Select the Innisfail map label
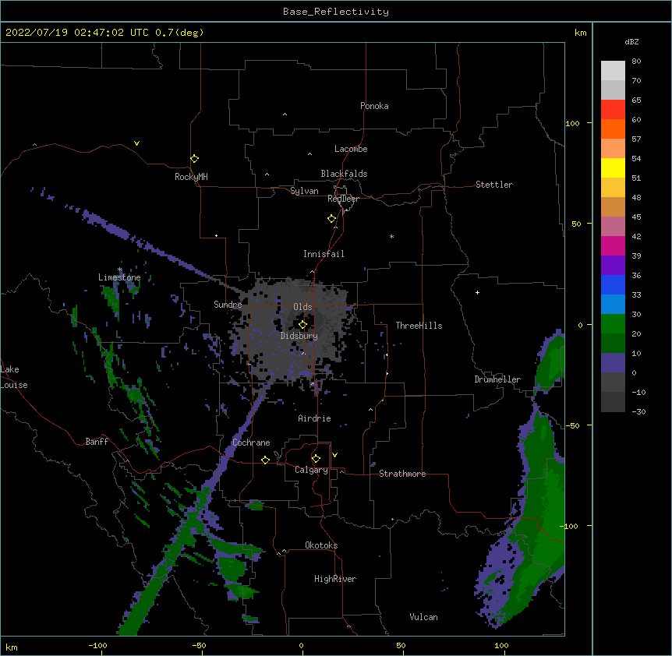This screenshot has height=656, width=672. [x=324, y=254]
